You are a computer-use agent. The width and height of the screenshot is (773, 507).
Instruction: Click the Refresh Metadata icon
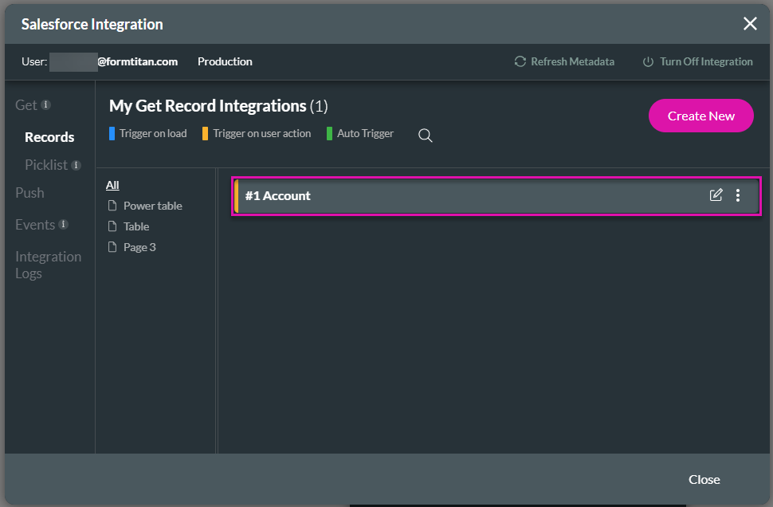pyautogui.click(x=520, y=61)
